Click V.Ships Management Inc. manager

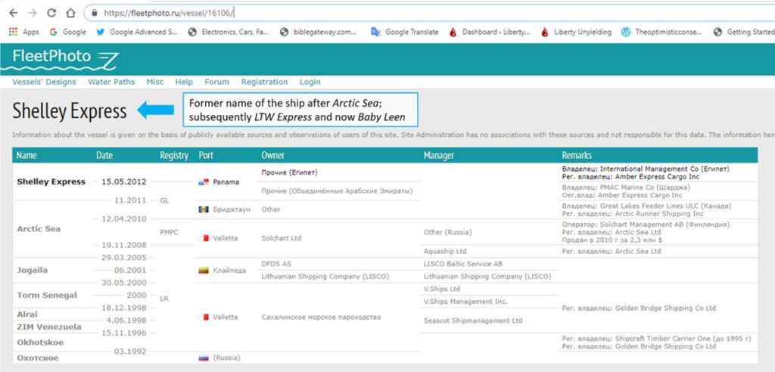coord(465,302)
